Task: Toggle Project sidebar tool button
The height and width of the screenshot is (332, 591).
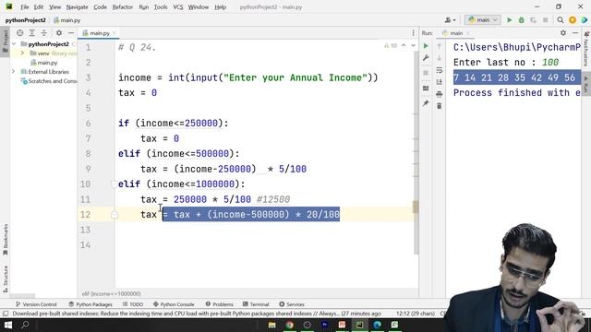Action: tap(5, 42)
